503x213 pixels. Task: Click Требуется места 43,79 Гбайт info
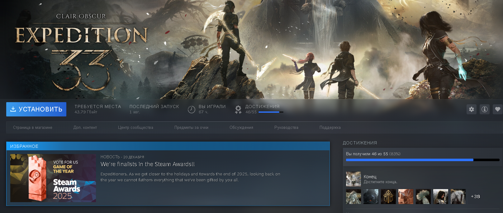click(98, 109)
